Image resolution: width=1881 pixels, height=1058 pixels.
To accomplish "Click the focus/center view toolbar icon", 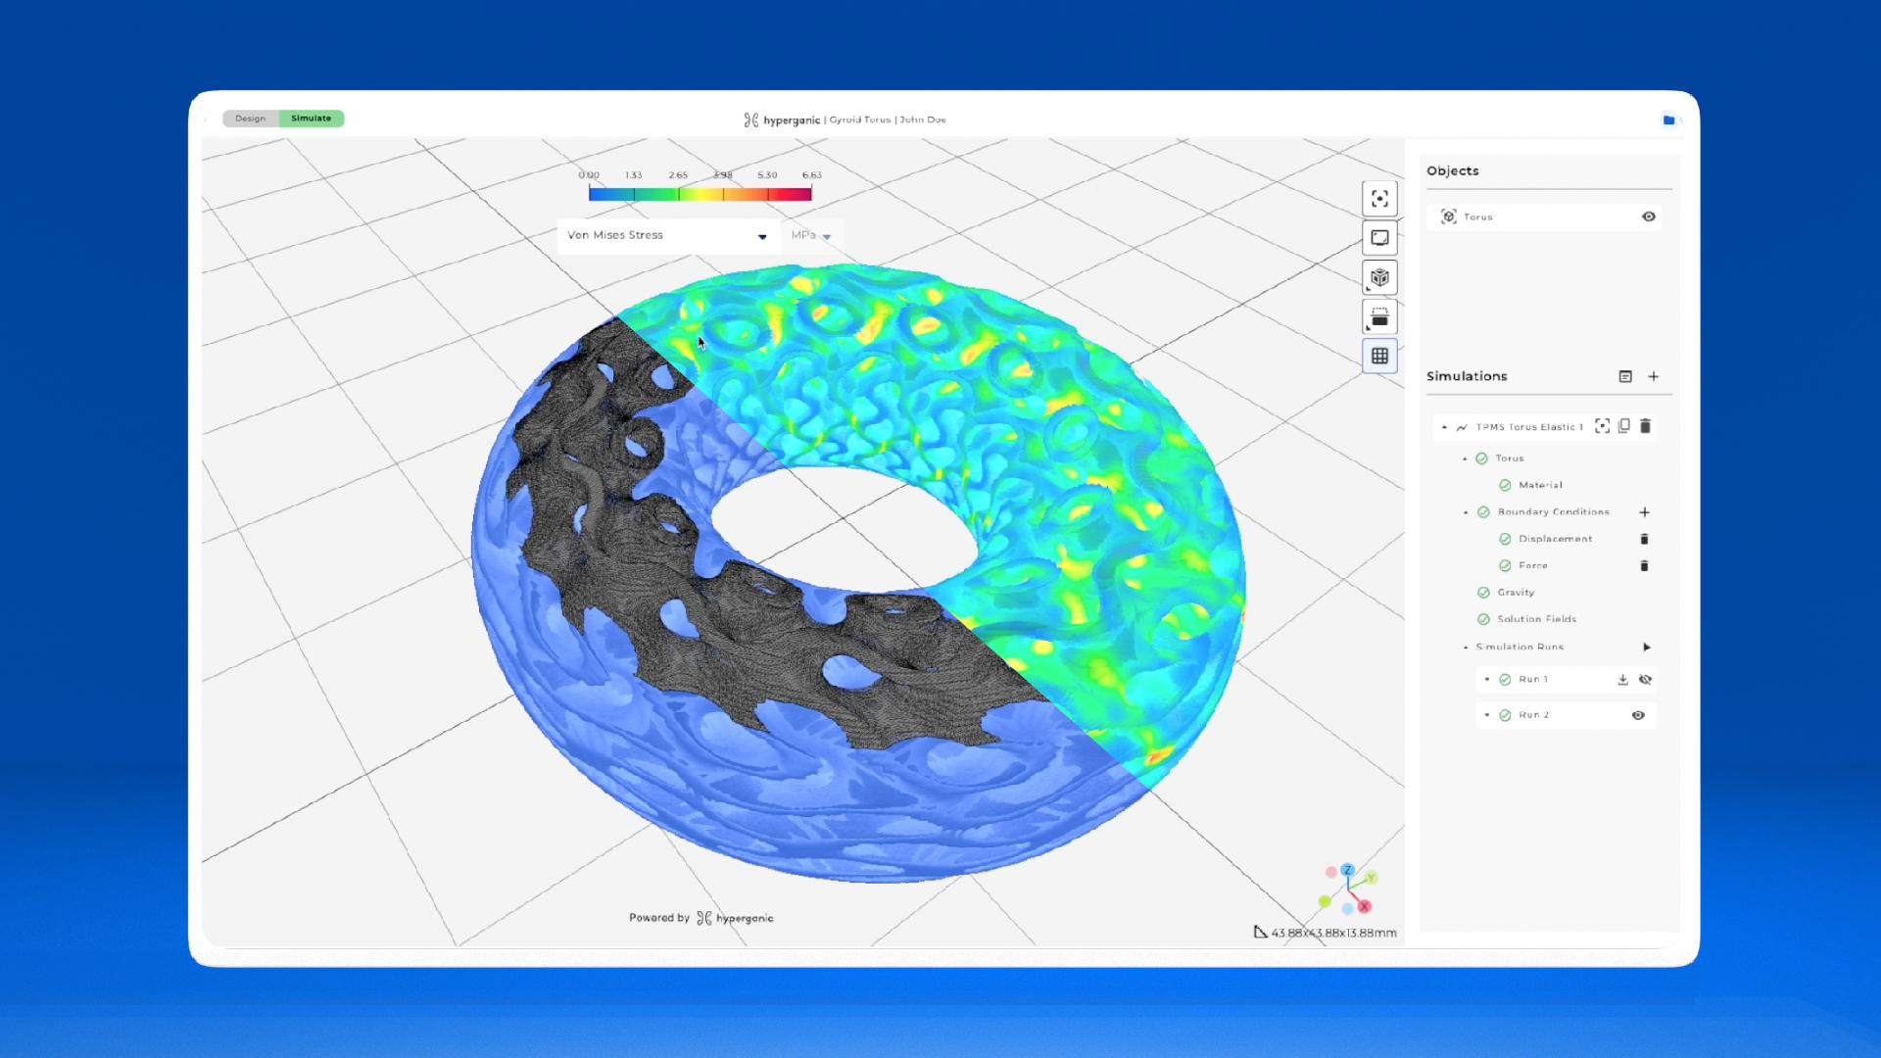I will tap(1379, 199).
